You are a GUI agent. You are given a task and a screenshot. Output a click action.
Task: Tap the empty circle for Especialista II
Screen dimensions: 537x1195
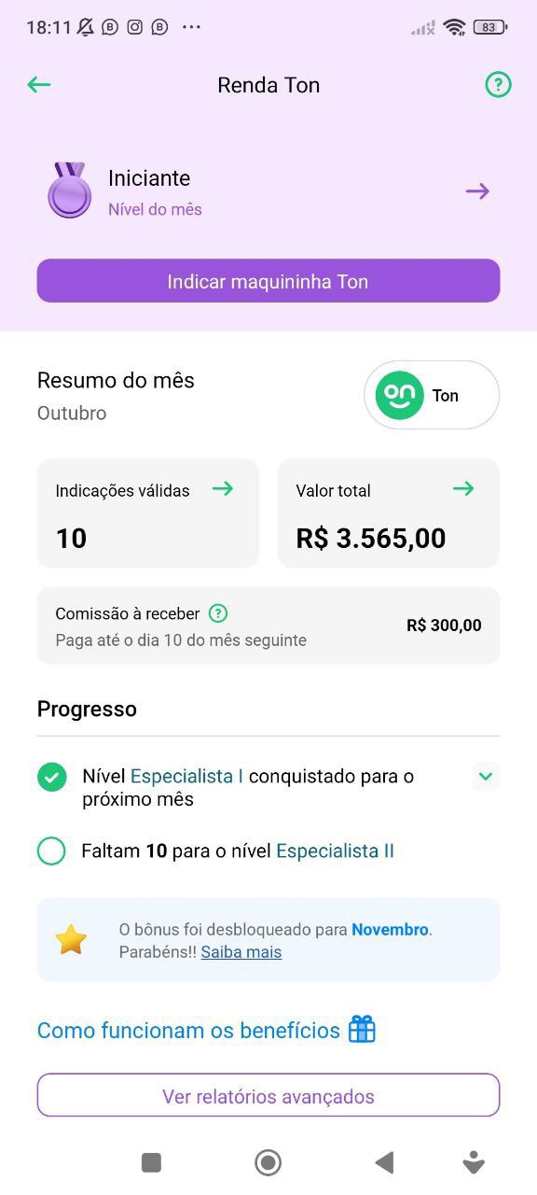[x=51, y=851]
